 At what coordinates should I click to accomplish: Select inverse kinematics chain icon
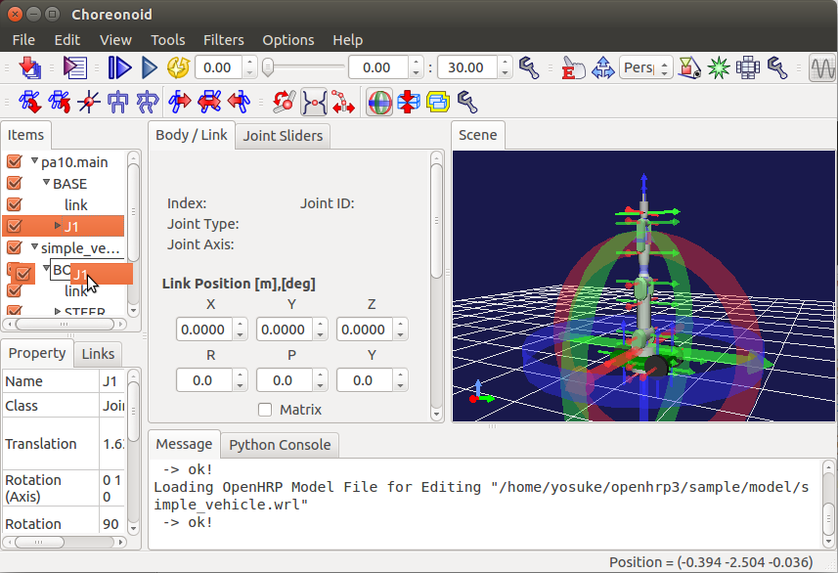(x=343, y=102)
